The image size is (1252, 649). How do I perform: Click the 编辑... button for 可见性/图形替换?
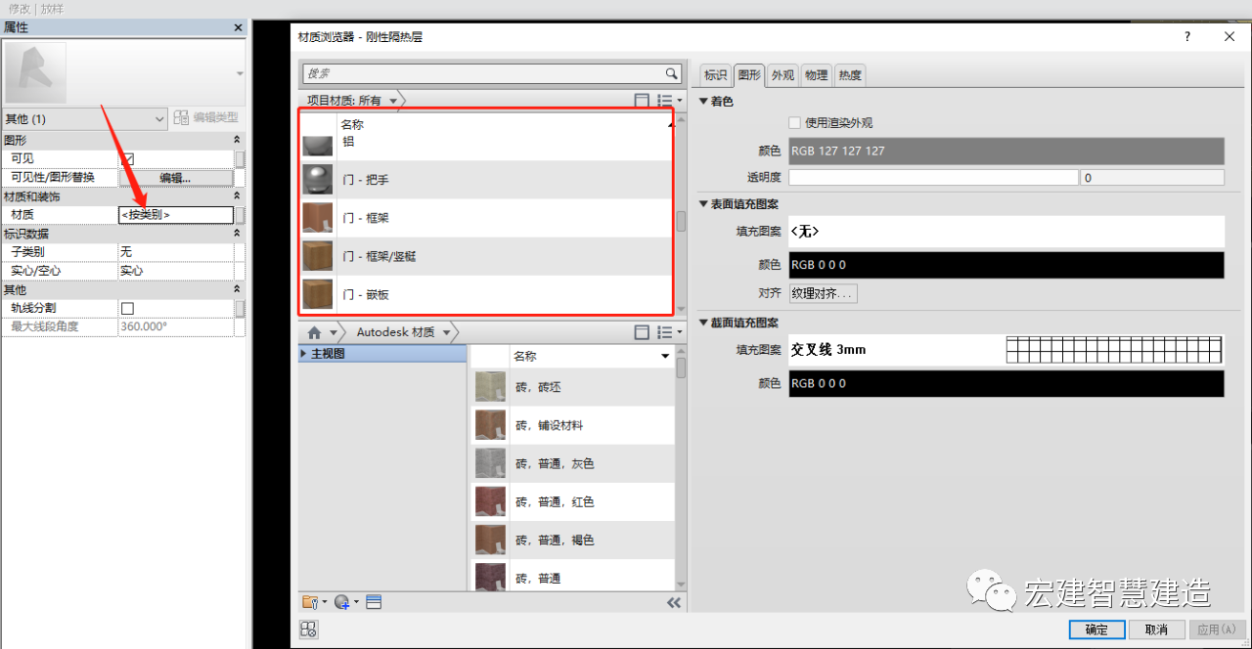click(x=175, y=178)
